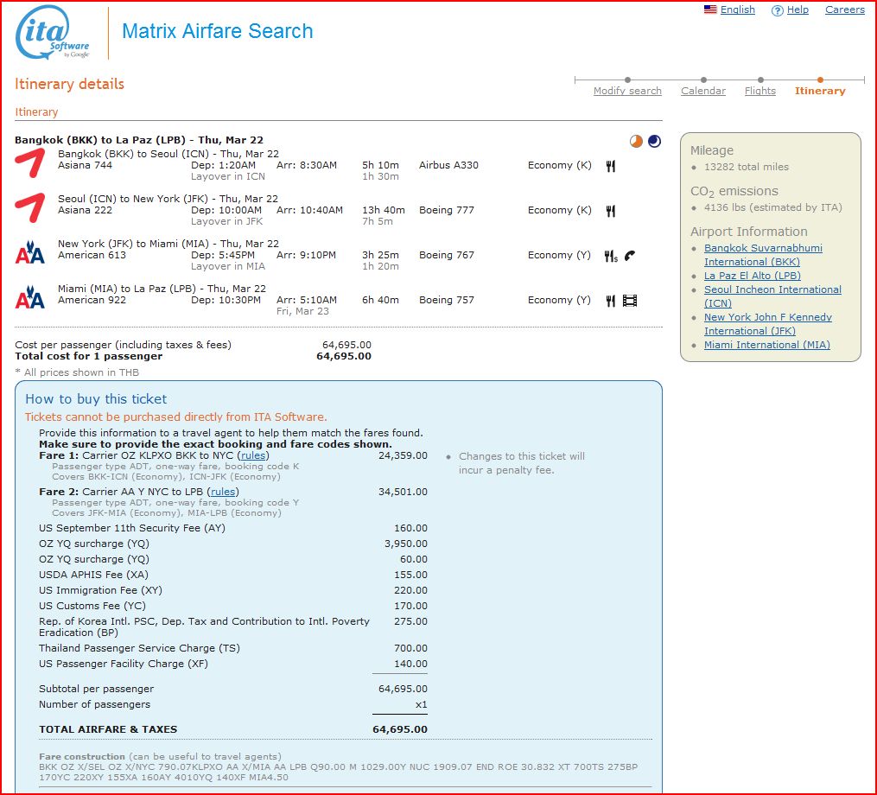877x795 pixels.
Task: Click the American Airlines logo beside flight 613
Action: 29,252
